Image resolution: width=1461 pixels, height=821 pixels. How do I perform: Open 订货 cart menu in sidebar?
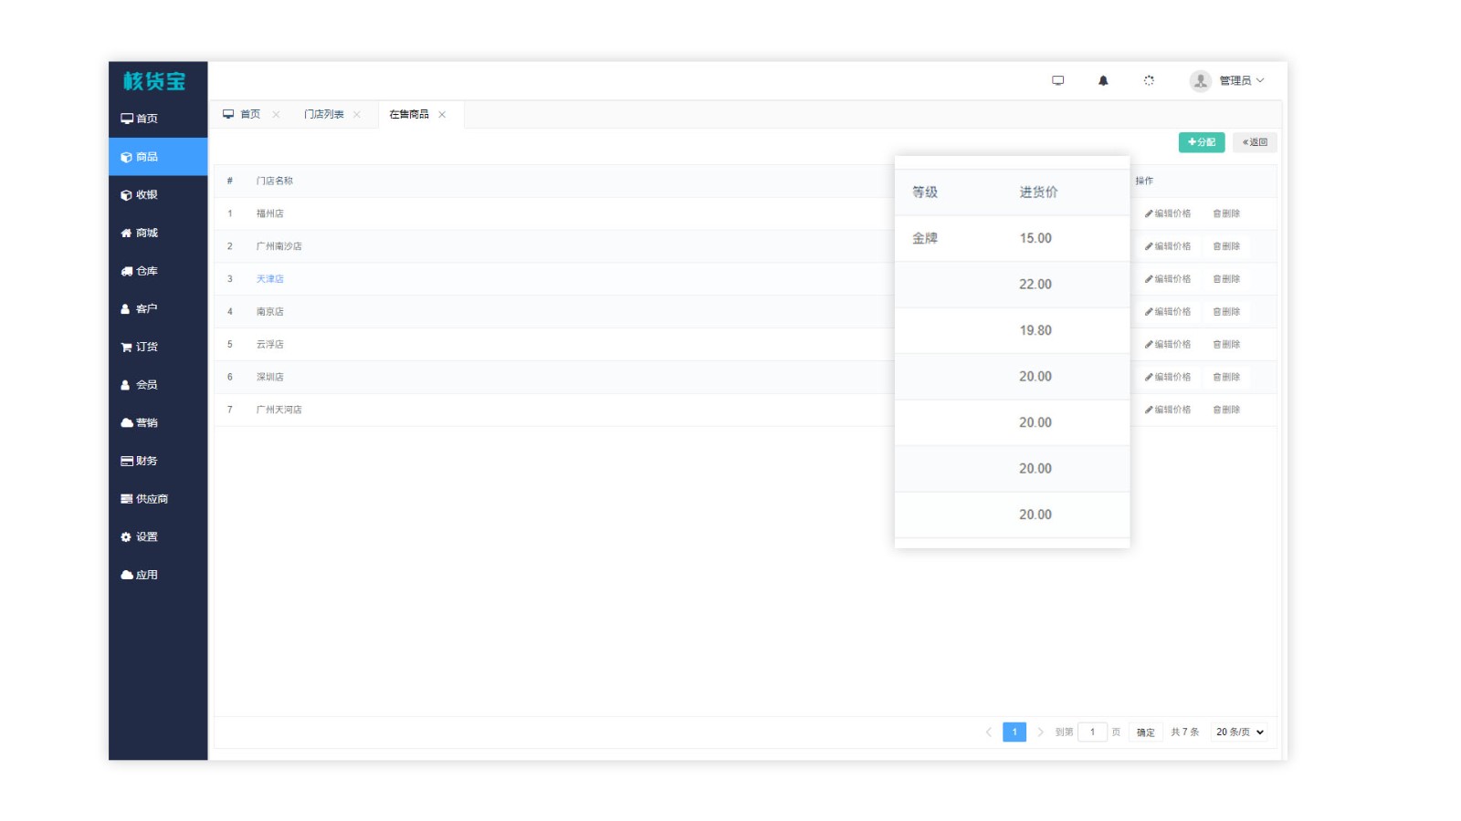click(x=146, y=347)
